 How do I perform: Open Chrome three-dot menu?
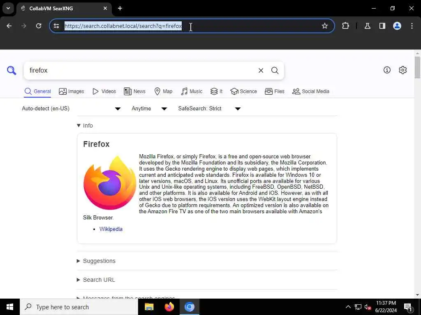pyautogui.click(x=412, y=26)
